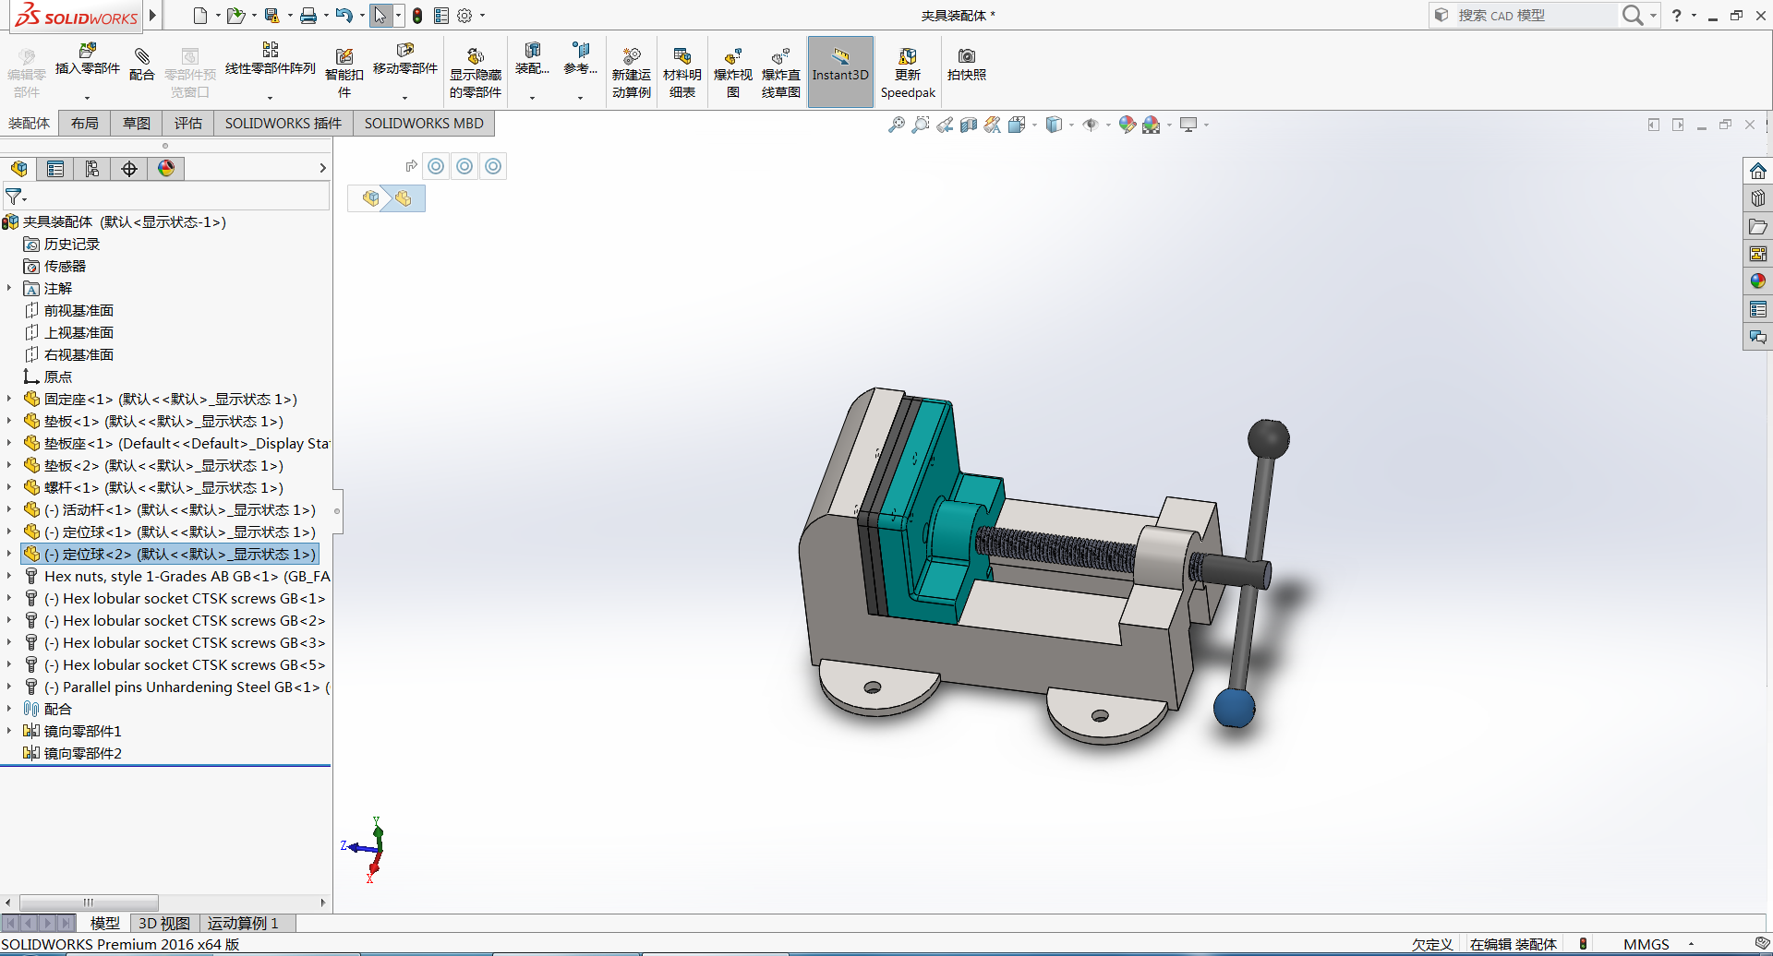Open the Appearances tab in task pane
The height and width of the screenshot is (956, 1773).
[1757, 281]
